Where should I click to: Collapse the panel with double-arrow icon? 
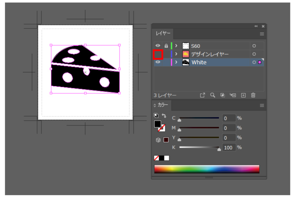pyautogui.click(x=256, y=26)
